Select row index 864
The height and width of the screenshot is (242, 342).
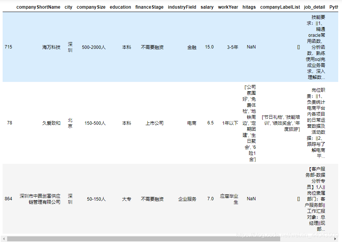8,199
